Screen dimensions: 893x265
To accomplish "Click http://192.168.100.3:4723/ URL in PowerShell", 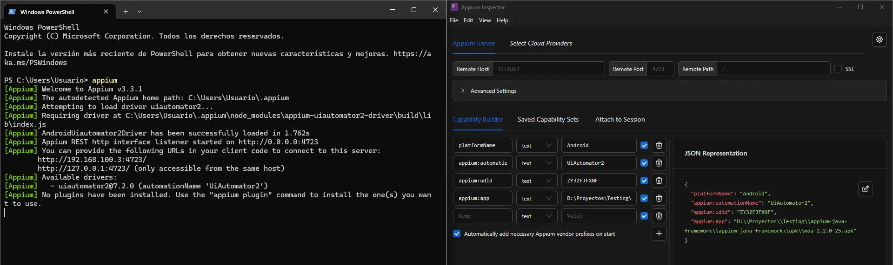I will click(92, 160).
